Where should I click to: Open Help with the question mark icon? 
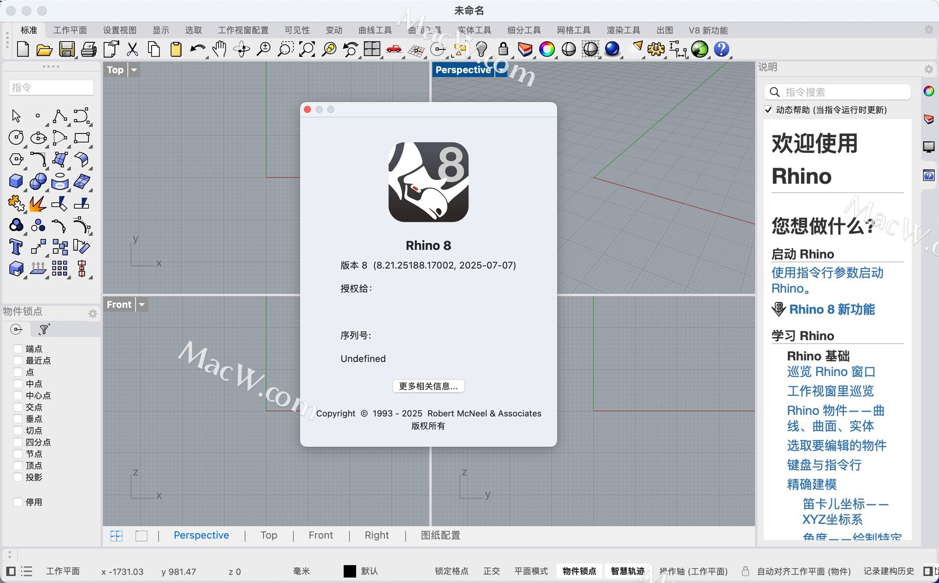pyautogui.click(x=721, y=49)
